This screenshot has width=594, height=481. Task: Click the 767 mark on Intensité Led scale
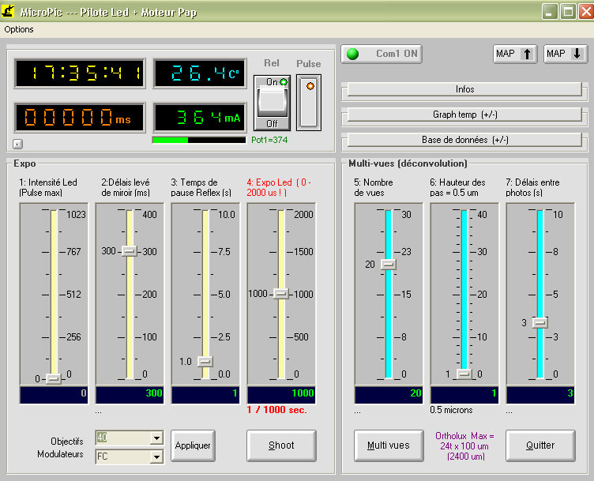click(x=73, y=251)
